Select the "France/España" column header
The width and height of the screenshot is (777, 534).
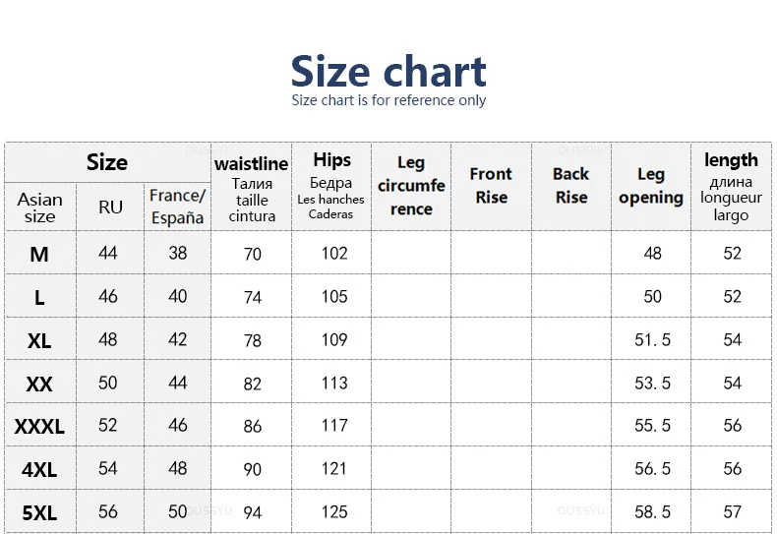point(177,208)
